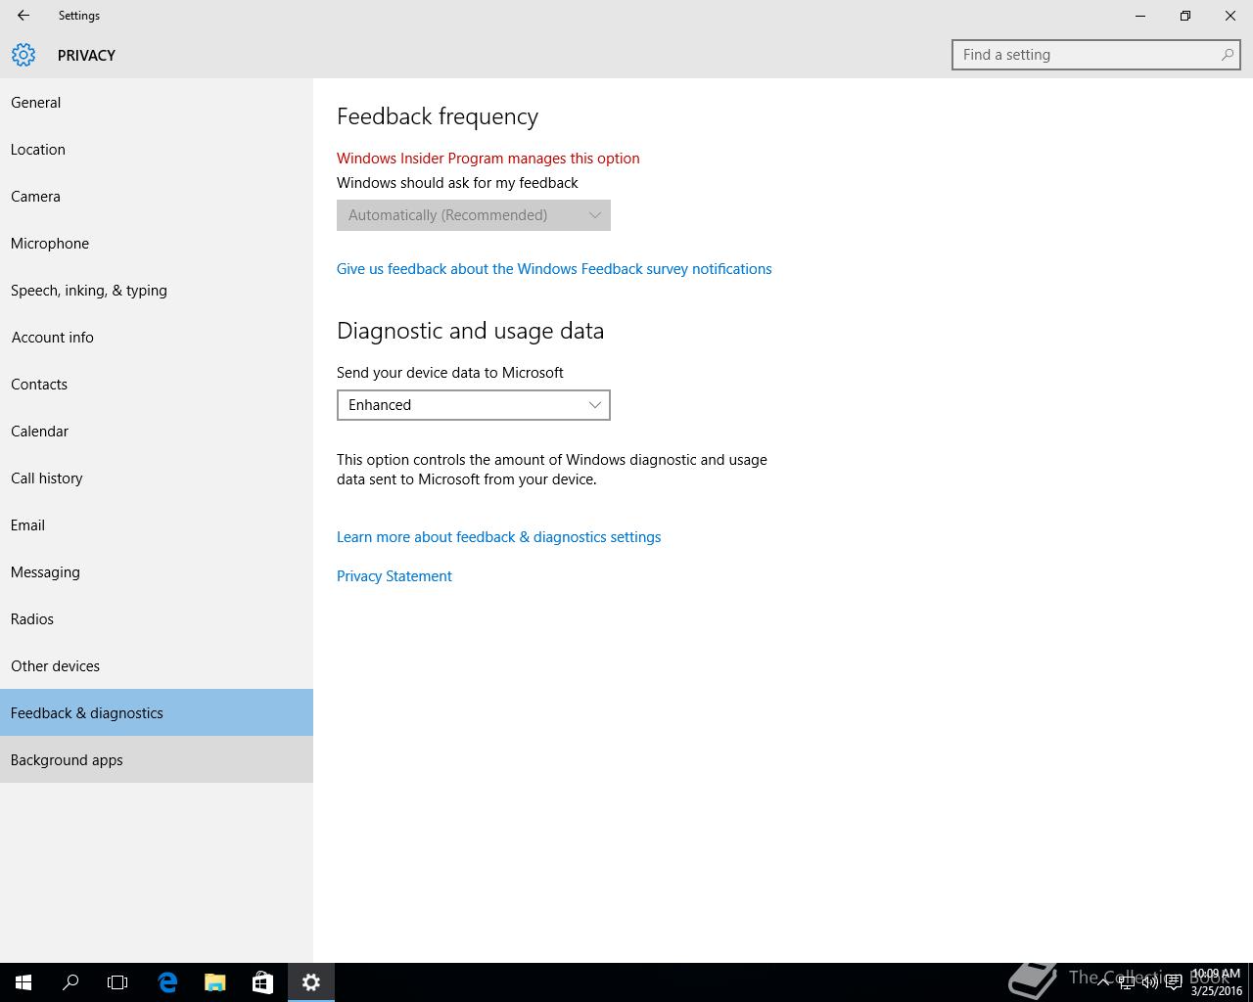Open the Background apps section

coord(157,759)
